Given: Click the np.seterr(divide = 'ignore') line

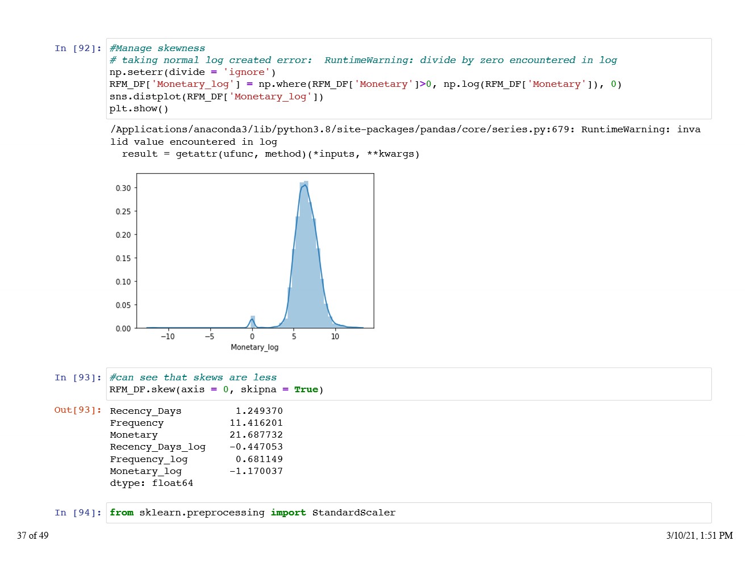Looking at the screenshot, I should [x=192, y=72].
